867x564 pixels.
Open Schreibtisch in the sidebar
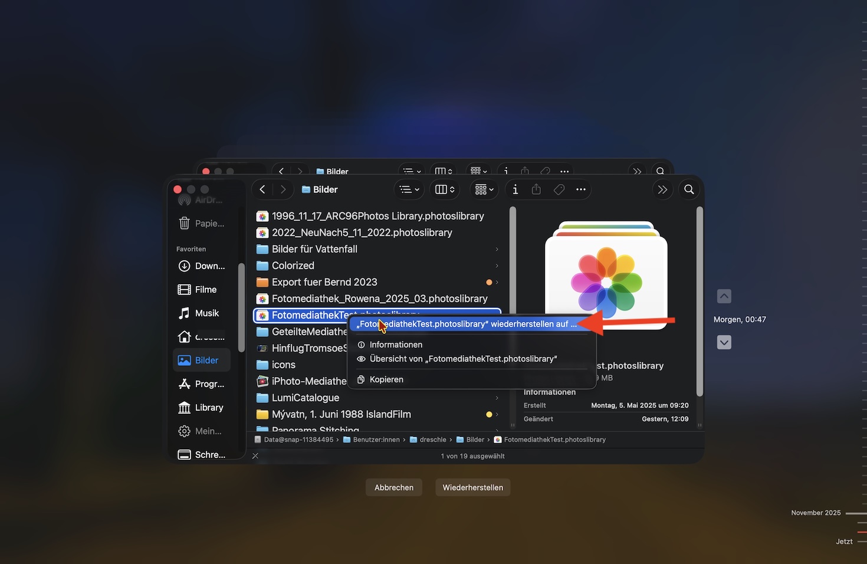(x=201, y=454)
